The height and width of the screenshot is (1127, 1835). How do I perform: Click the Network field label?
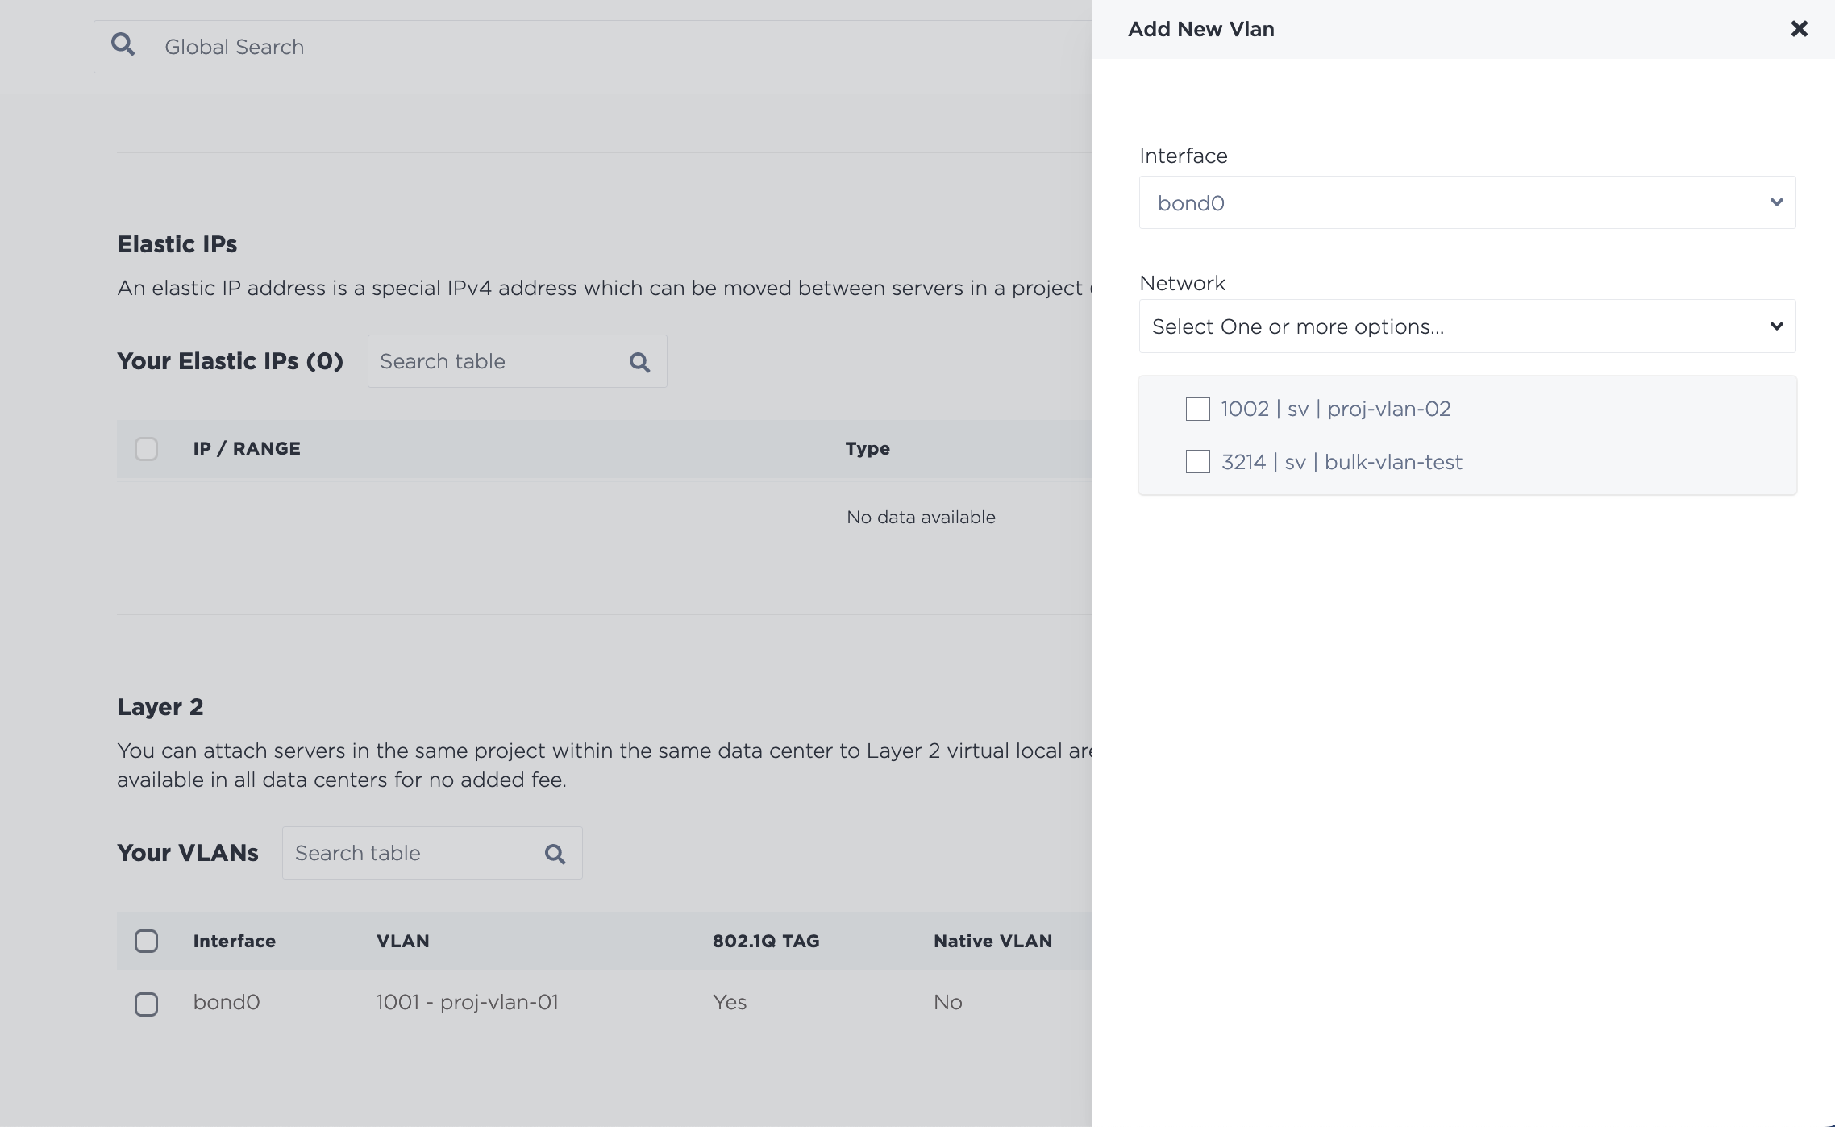pos(1182,283)
